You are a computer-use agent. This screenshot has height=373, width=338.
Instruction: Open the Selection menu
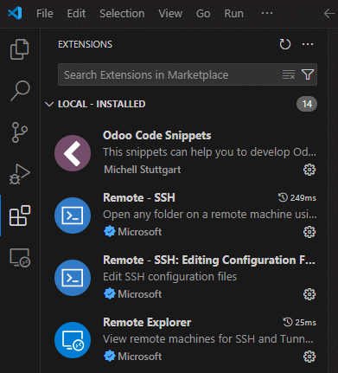[x=122, y=13]
